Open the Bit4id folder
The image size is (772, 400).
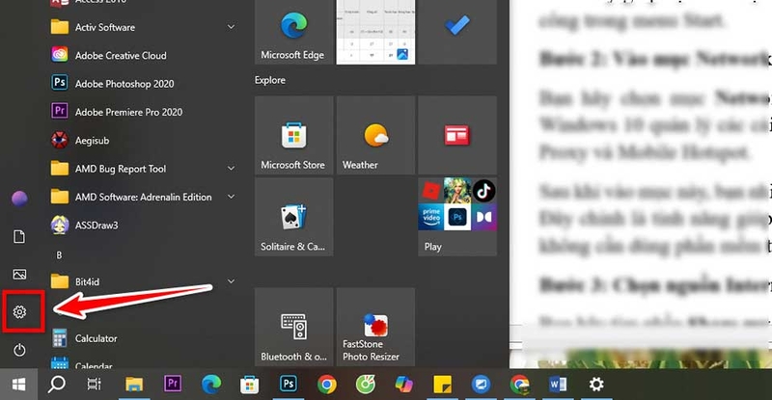[143, 281]
